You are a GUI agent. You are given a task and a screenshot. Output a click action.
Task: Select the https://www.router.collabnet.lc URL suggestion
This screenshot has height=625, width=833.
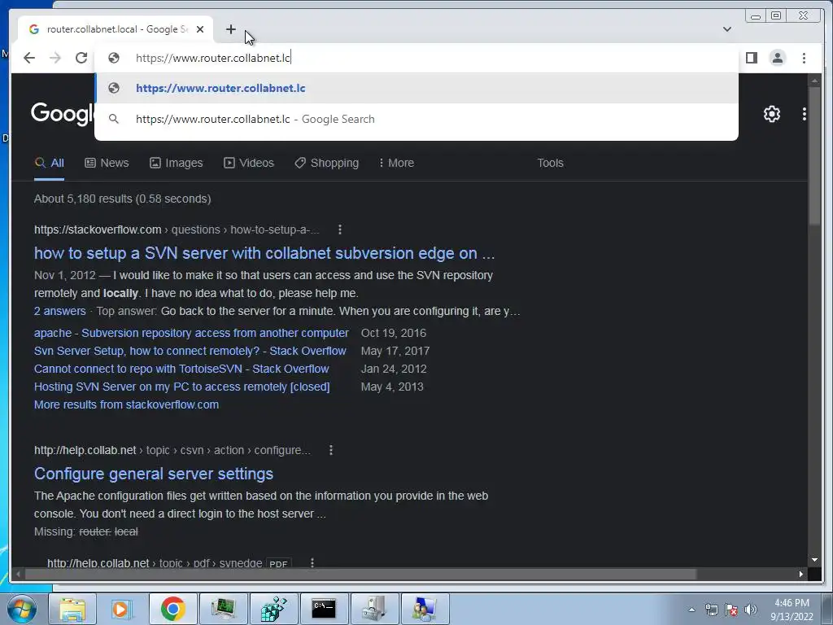click(x=416, y=88)
